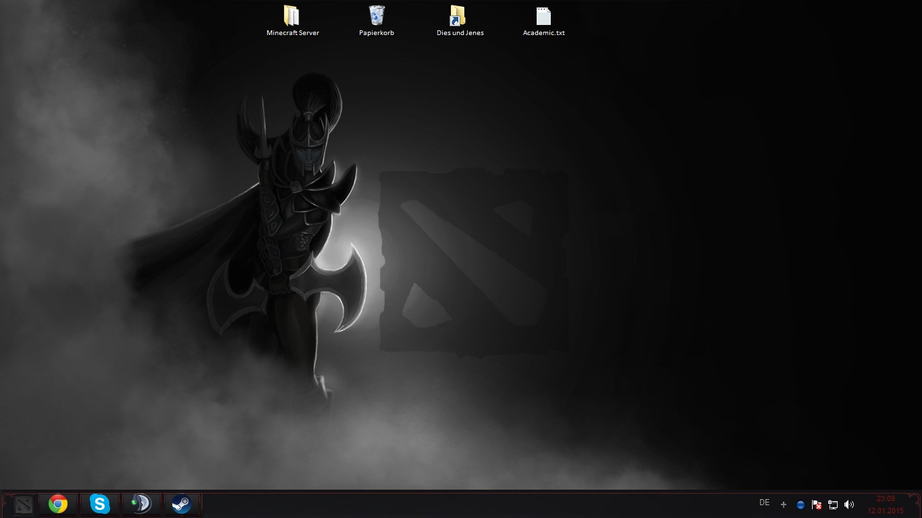The width and height of the screenshot is (922, 518).
Task: Open Steam from the taskbar
Action: coord(182,505)
